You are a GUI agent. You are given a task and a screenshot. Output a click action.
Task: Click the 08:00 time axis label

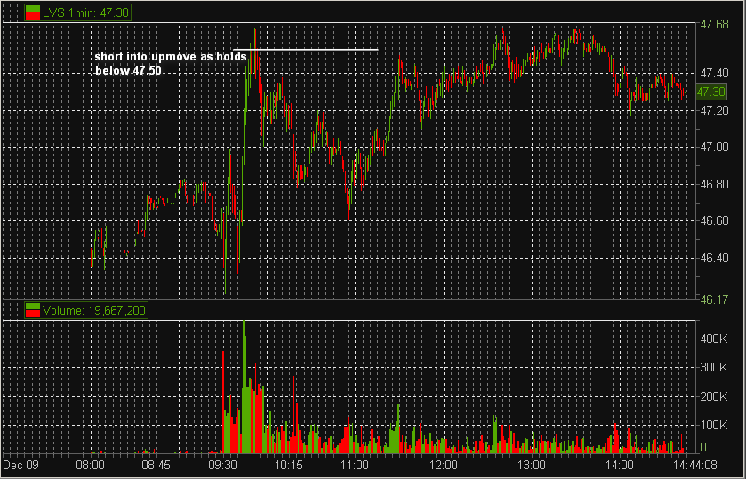[x=90, y=465]
